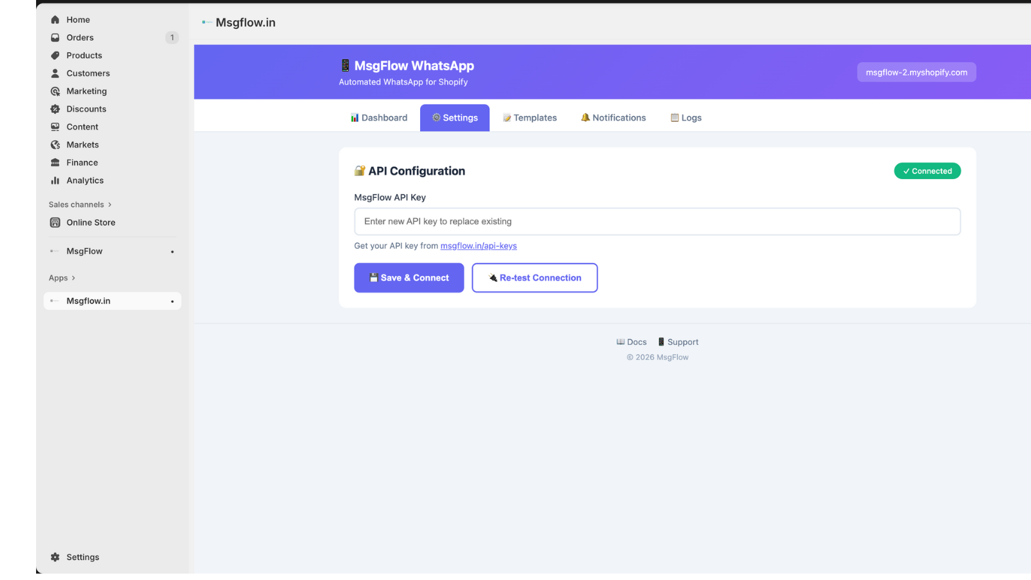Open Analytics using the bar chart icon
This screenshot has height=580, width=1031.
pos(55,180)
